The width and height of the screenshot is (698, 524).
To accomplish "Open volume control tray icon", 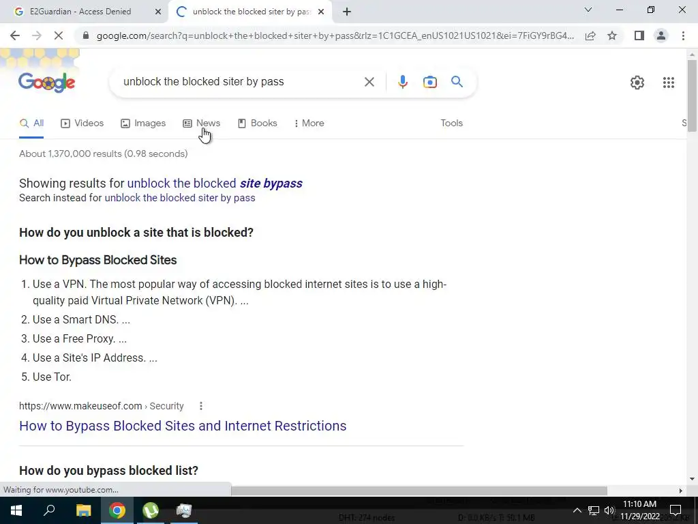I will tap(609, 510).
